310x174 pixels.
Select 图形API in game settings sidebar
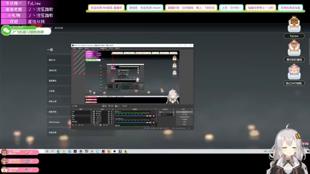tap(59, 60)
